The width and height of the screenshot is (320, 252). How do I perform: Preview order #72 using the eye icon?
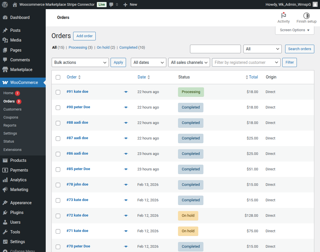tap(126, 216)
